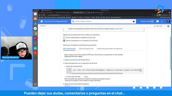Open the terminal icon in the dock
The image size is (172, 96).
35,57
